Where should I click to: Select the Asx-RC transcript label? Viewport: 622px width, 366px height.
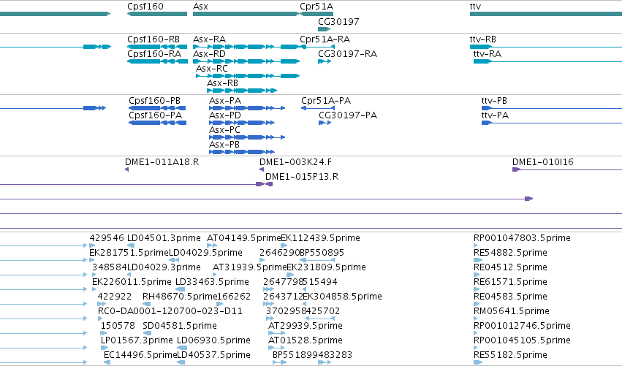pyautogui.click(x=212, y=69)
